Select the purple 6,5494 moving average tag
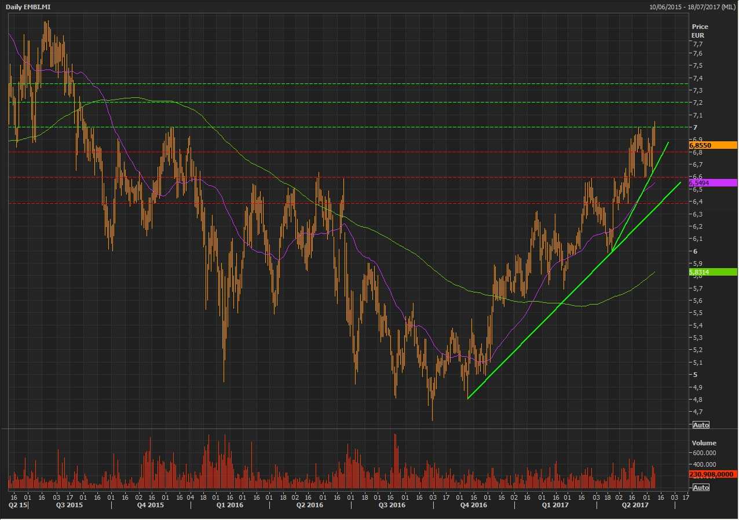The image size is (739, 520). pos(713,183)
